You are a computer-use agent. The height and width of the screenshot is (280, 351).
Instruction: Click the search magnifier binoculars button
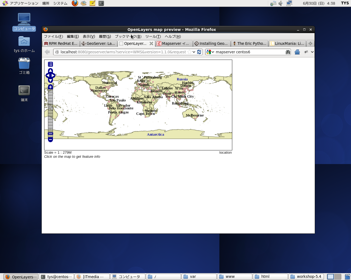coord(288,52)
